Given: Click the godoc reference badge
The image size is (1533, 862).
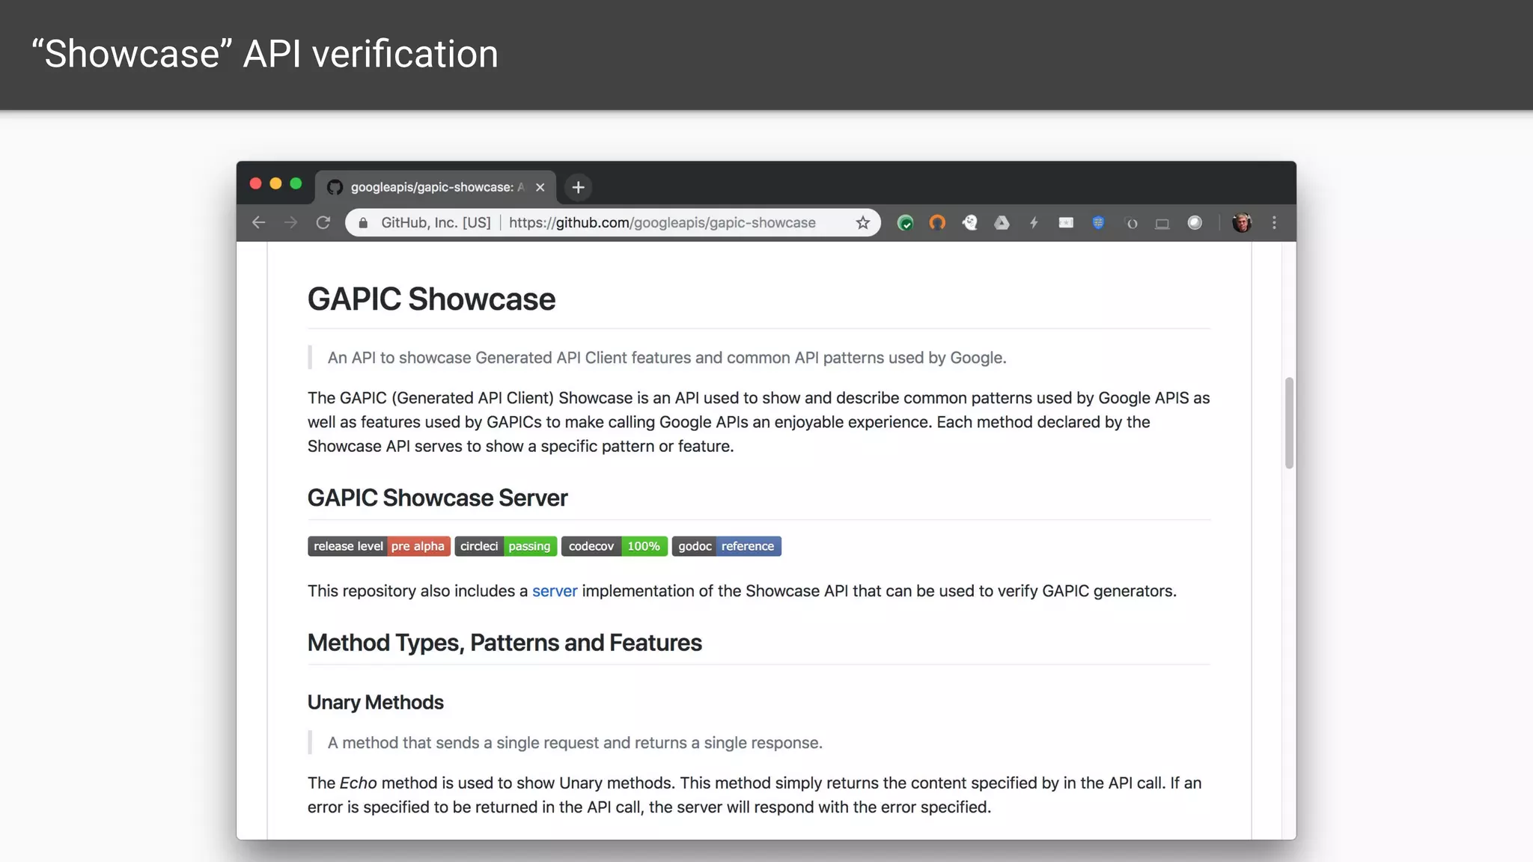Looking at the screenshot, I should point(726,546).
